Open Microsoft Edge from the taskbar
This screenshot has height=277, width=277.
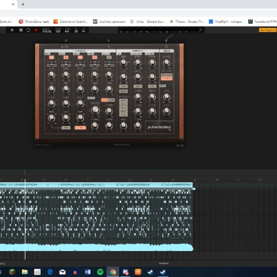50,272
